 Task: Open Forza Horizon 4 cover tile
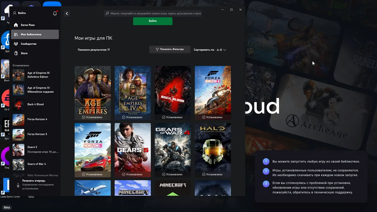click(x=213, y=93)
